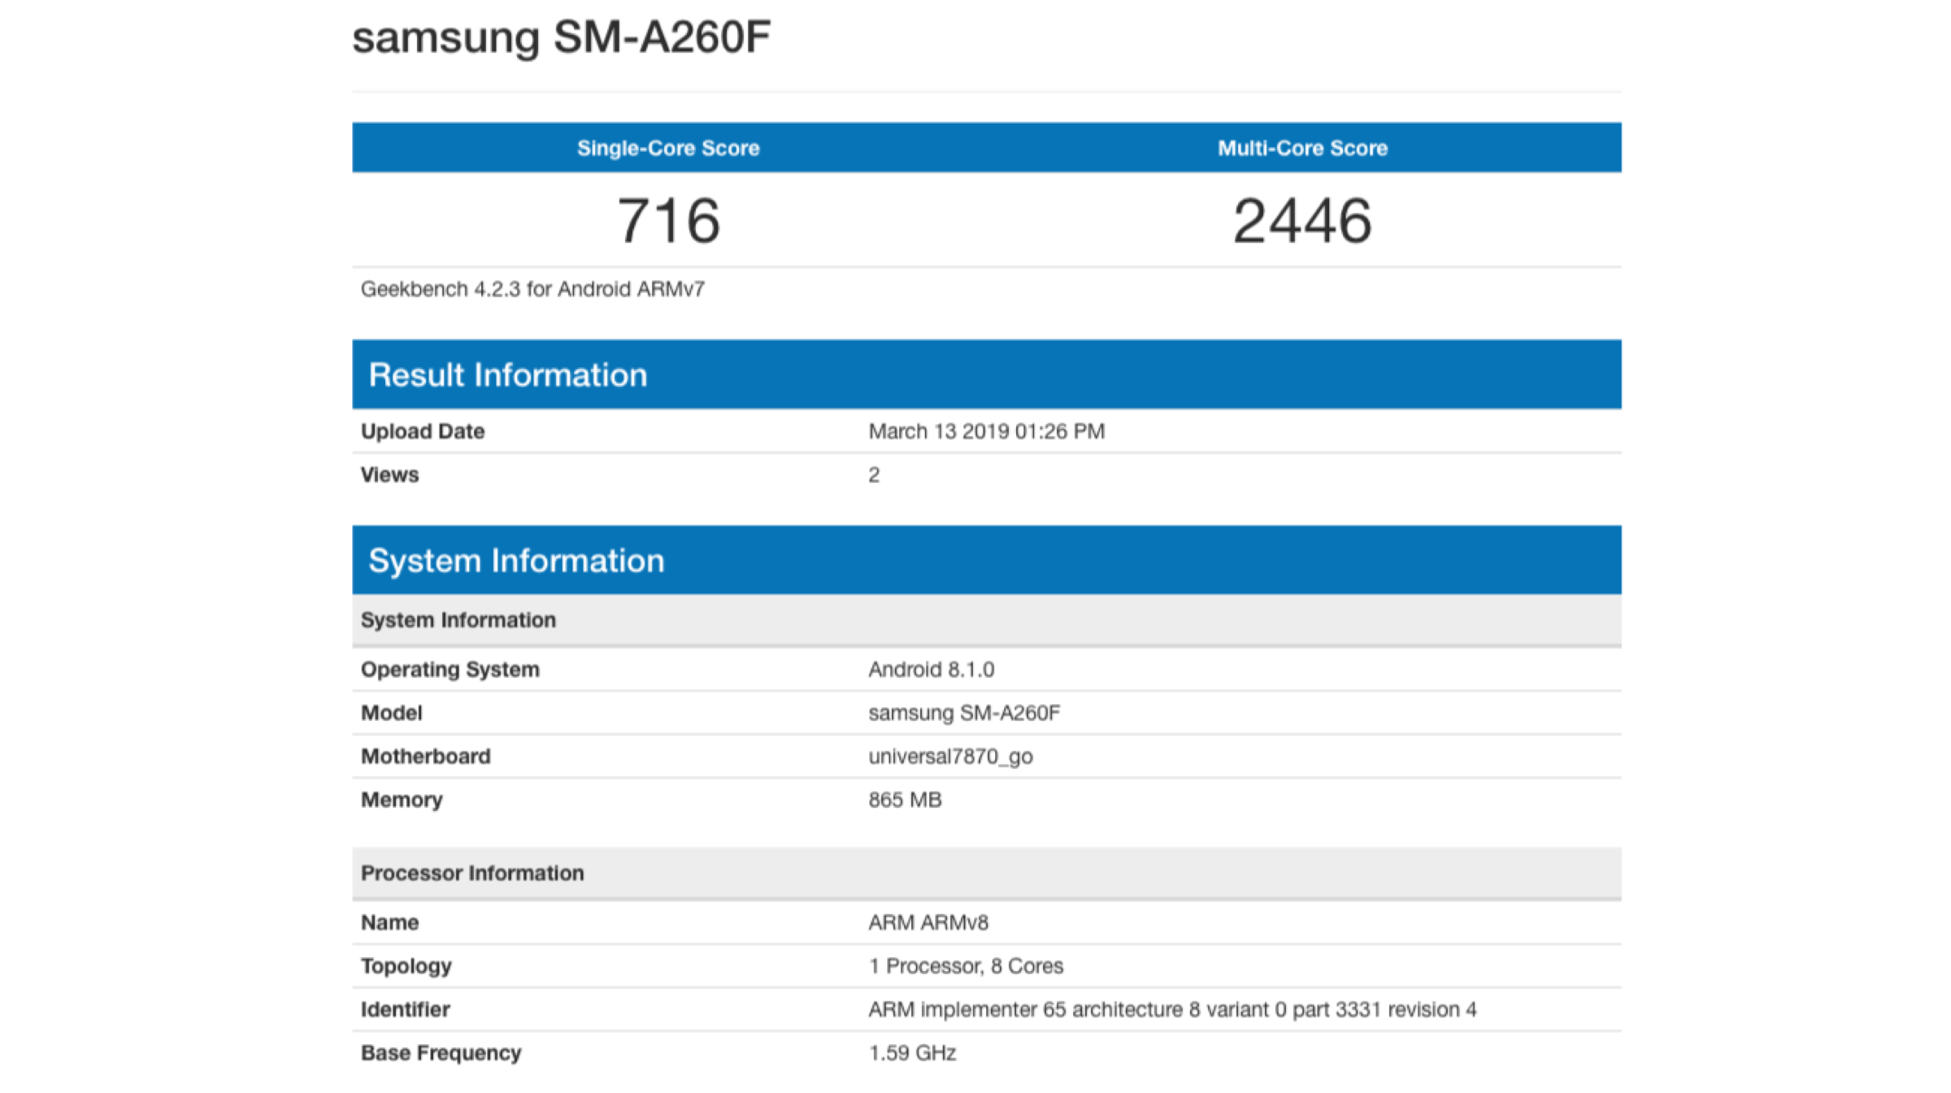Click the samsung SM-A260F page title
Image resolution: width=1951 pixels, height=1093 pixels.
(x=561, y=37)
